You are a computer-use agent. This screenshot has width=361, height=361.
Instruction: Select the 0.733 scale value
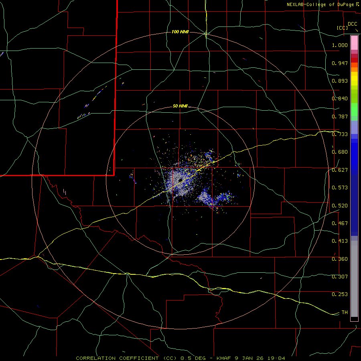[340, 134]
